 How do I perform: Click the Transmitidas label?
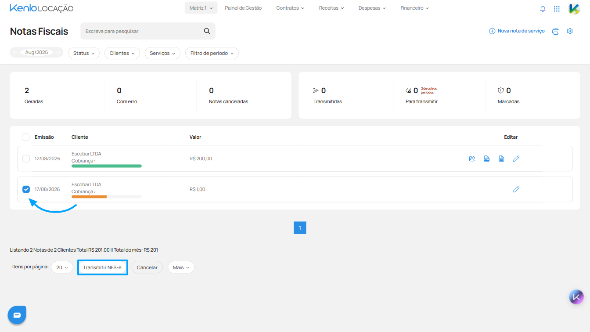click(x=327, y=101)
